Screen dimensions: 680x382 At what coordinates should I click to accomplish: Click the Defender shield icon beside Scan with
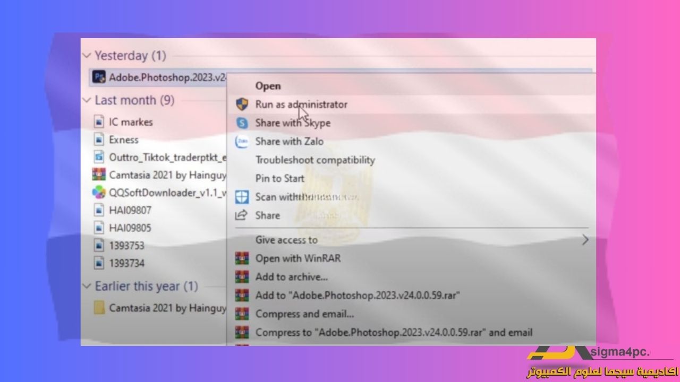point(242,197)
